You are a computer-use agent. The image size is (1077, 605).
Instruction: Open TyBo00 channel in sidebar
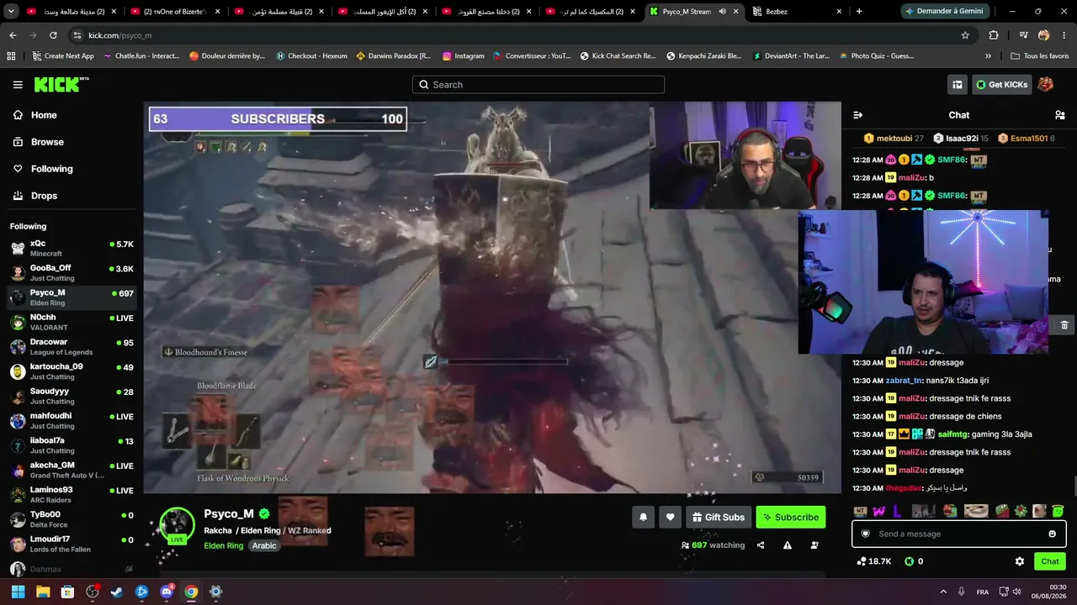(72, 518)
